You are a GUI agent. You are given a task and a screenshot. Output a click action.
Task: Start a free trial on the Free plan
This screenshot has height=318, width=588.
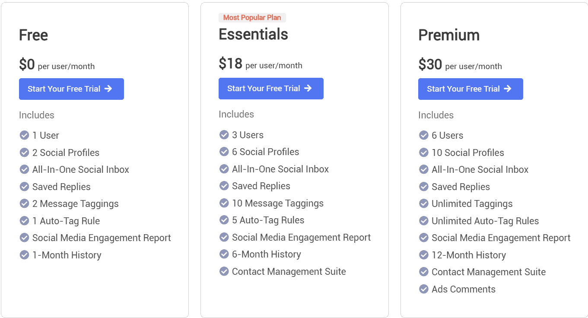click(71, 89)
